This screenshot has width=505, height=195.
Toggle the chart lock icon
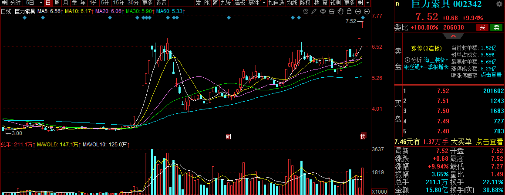[349, 12]
